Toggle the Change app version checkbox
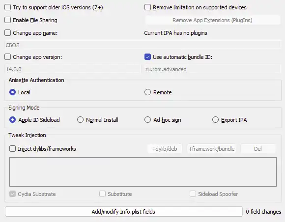Screen dimensions: 285x222 [x=8, y=57]
